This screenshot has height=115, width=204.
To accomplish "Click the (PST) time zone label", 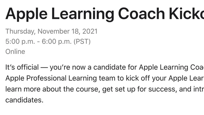I will pos(82,42).
